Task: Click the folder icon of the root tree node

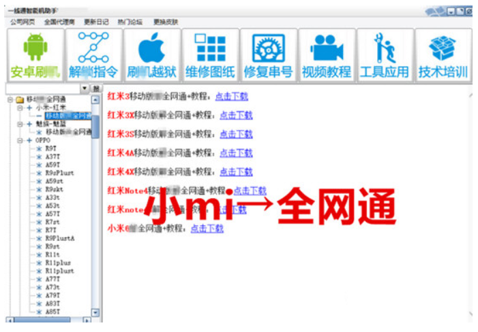Action: (20, 100)
